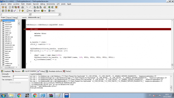Open the right members dropdown
This screenshot has width=174, height=98.
59,14
